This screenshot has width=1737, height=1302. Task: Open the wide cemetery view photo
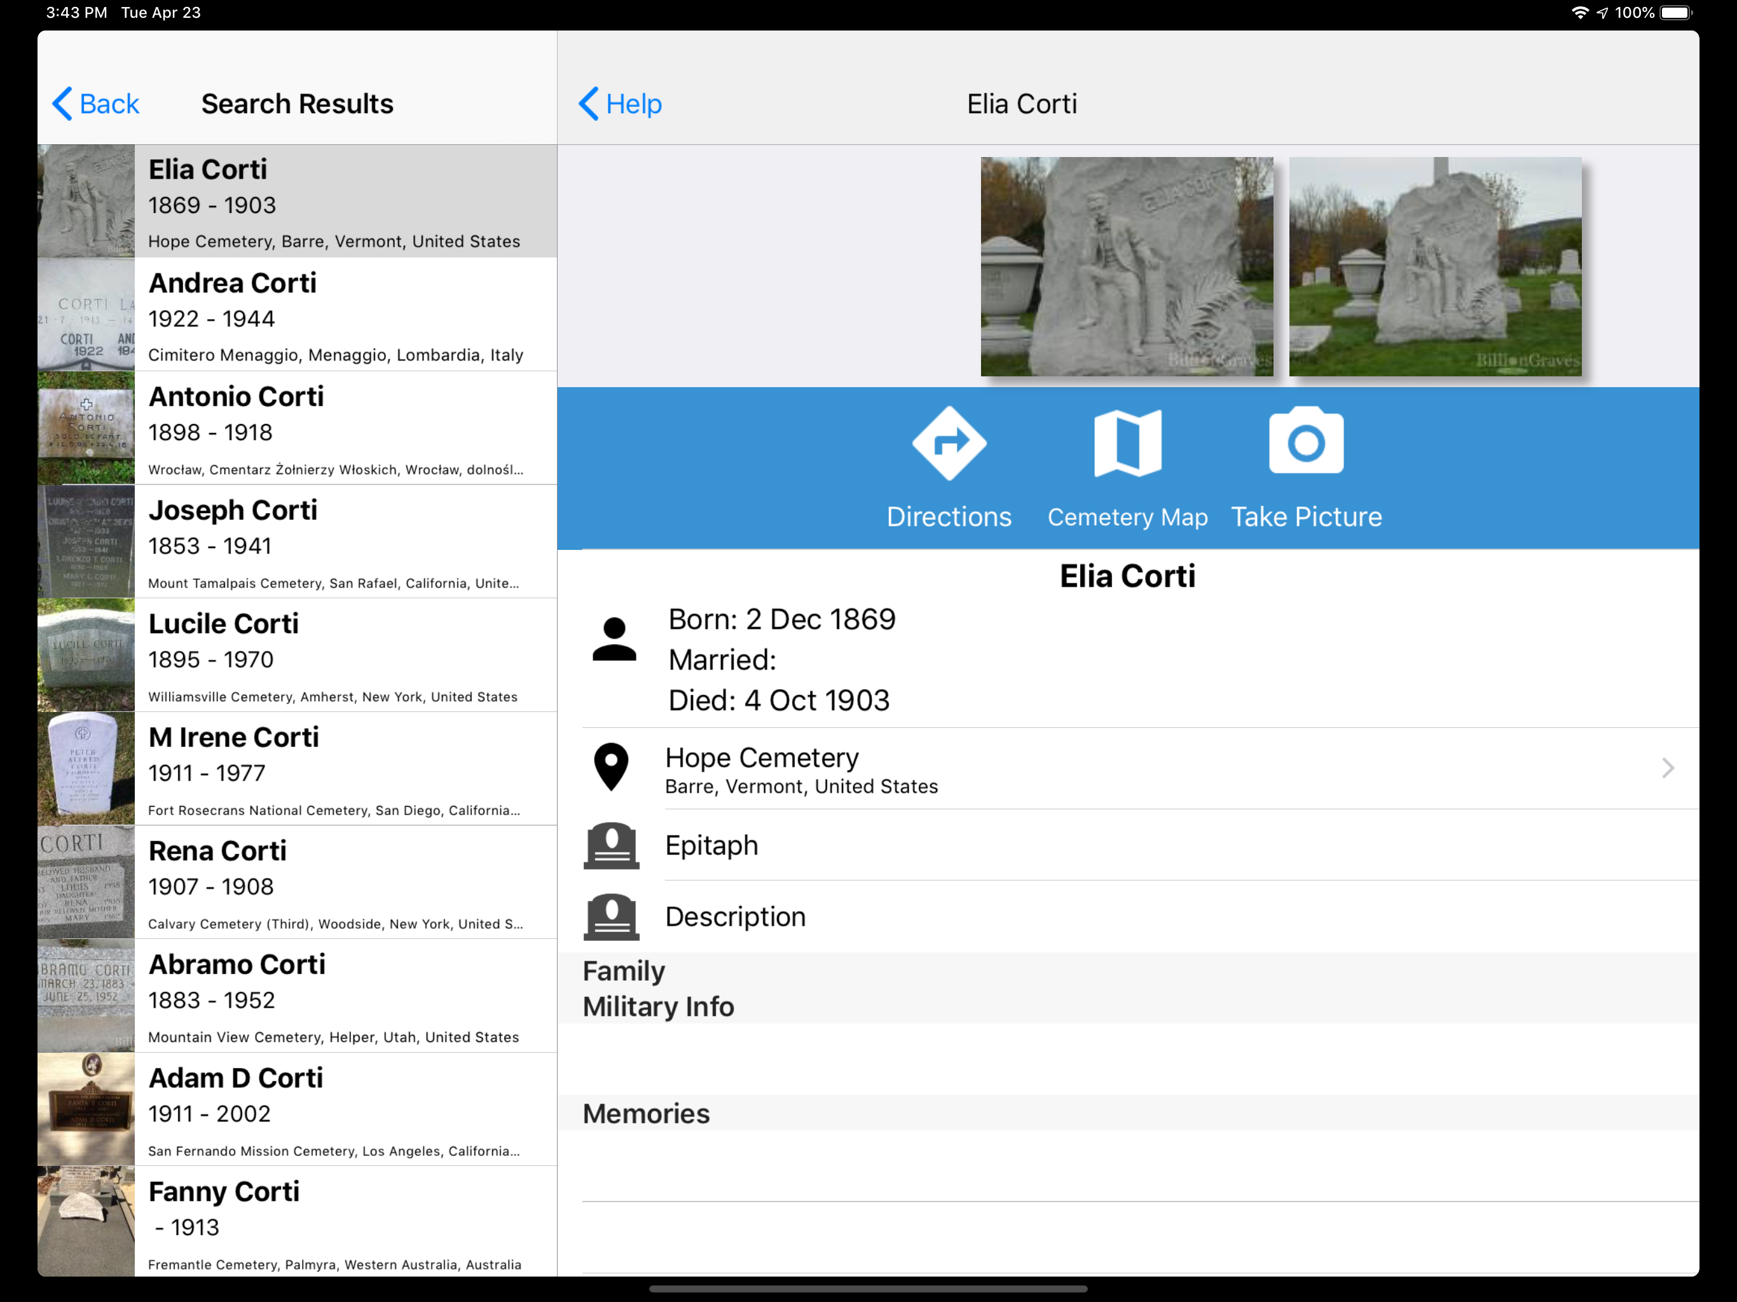(1434, 267)
